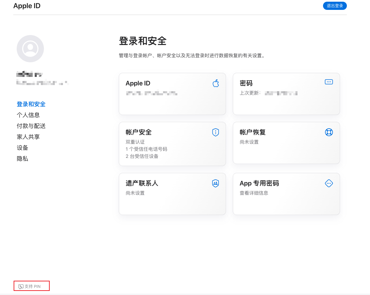
Task: Open the 遗产联系人 card title
Action: tap(142, 183)
